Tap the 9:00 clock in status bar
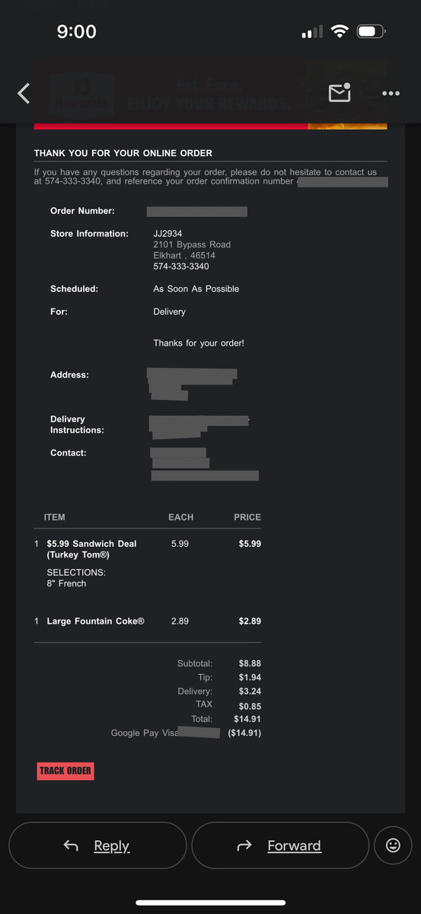421x914 pixels. [77, 32]
